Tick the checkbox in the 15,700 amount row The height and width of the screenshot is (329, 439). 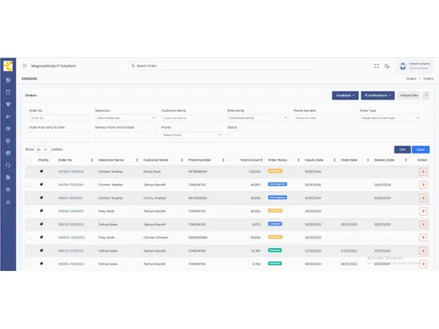click(x=29, y=251)
